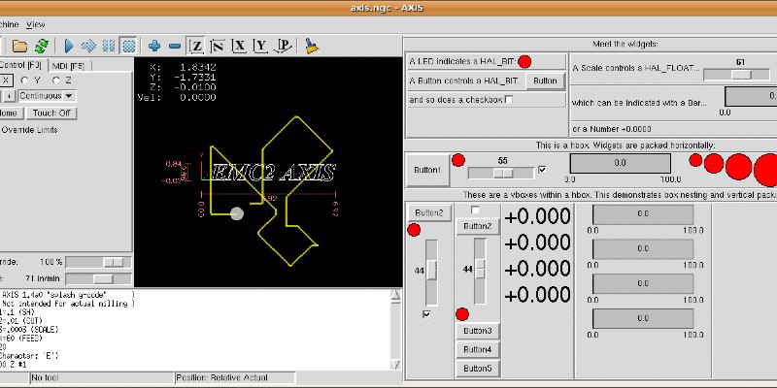Open a G-code file with folder icon
This screenshot has width=777, height=388.
point(19,46)
